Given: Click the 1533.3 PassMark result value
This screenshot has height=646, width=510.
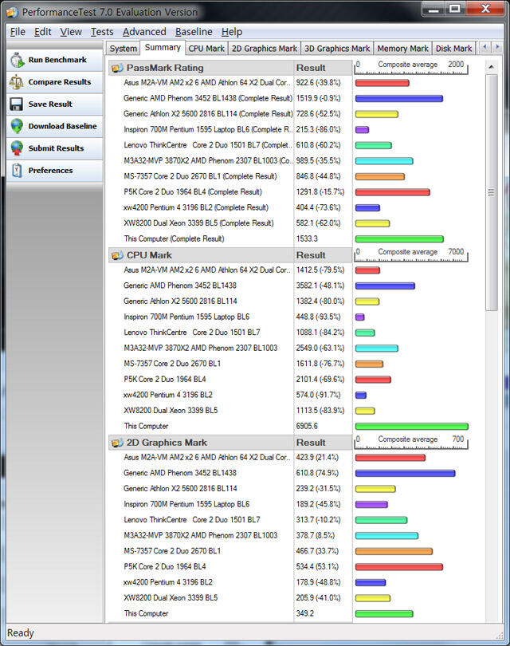Looking at the screenshot, I should coord(307,239).
